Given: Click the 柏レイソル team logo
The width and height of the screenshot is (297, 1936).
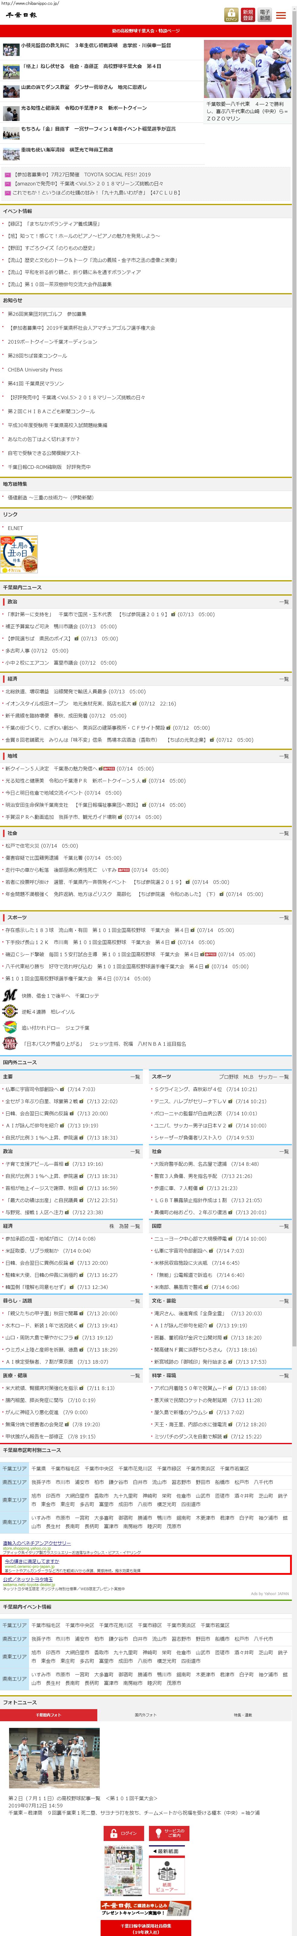Looking at the screenshot, I should pyautogui.click(x=10, y=1012).
